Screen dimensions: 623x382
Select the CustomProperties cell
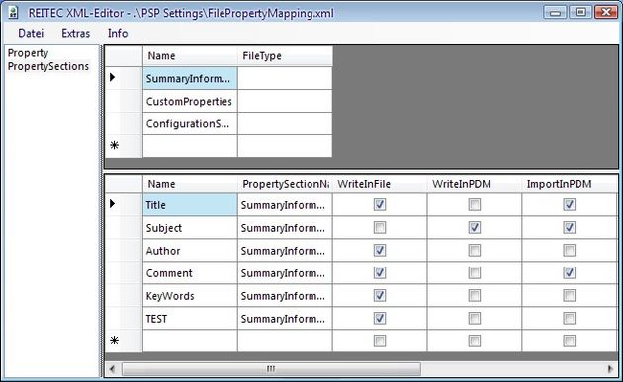pos(190,101)
